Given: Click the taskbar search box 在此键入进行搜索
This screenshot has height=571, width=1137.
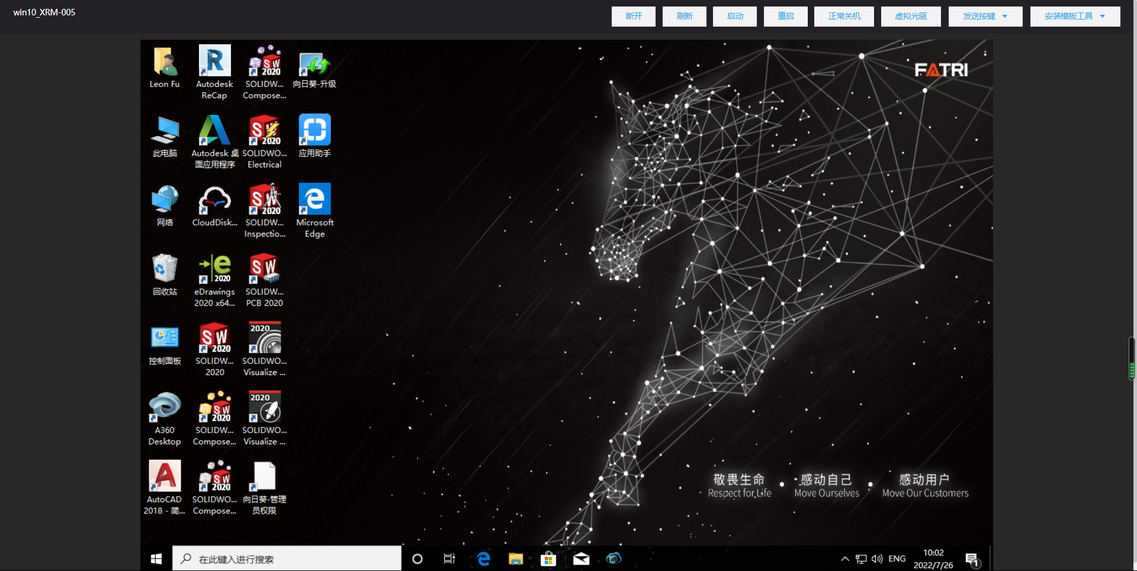Looking at the screenshot, I should click(287, 559).
